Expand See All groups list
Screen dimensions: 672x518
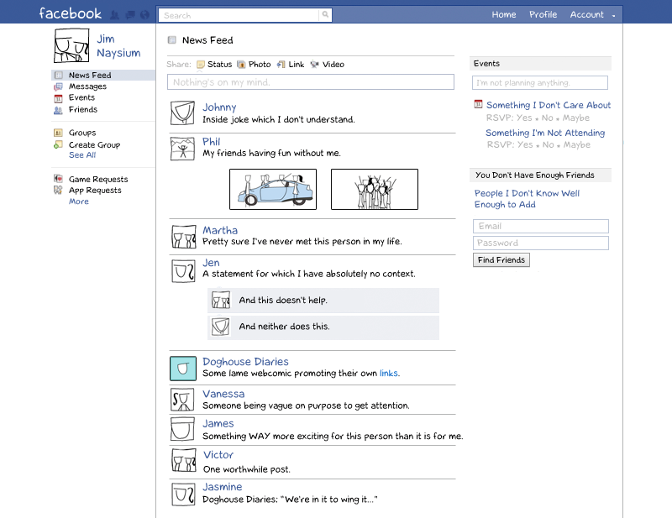[82, 155]
